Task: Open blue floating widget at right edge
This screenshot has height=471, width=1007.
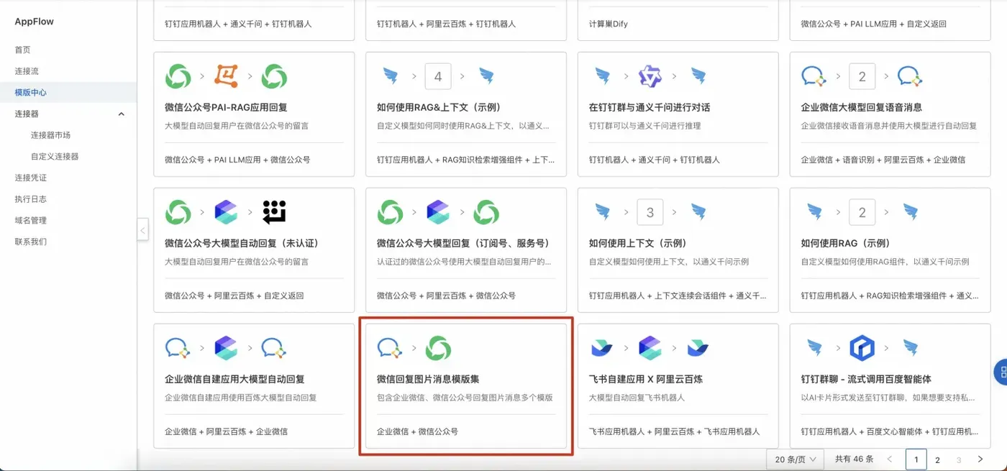Action: click(x=1001, y=372)
